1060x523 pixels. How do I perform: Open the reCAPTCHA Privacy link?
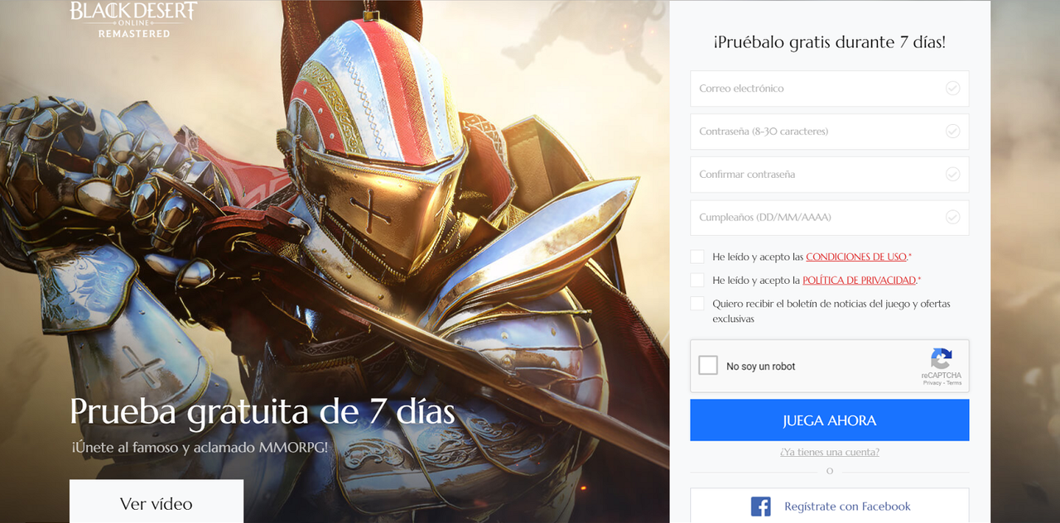click(932, 383)
